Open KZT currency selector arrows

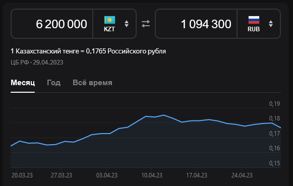pyautogui.click(x=127, y=24)
